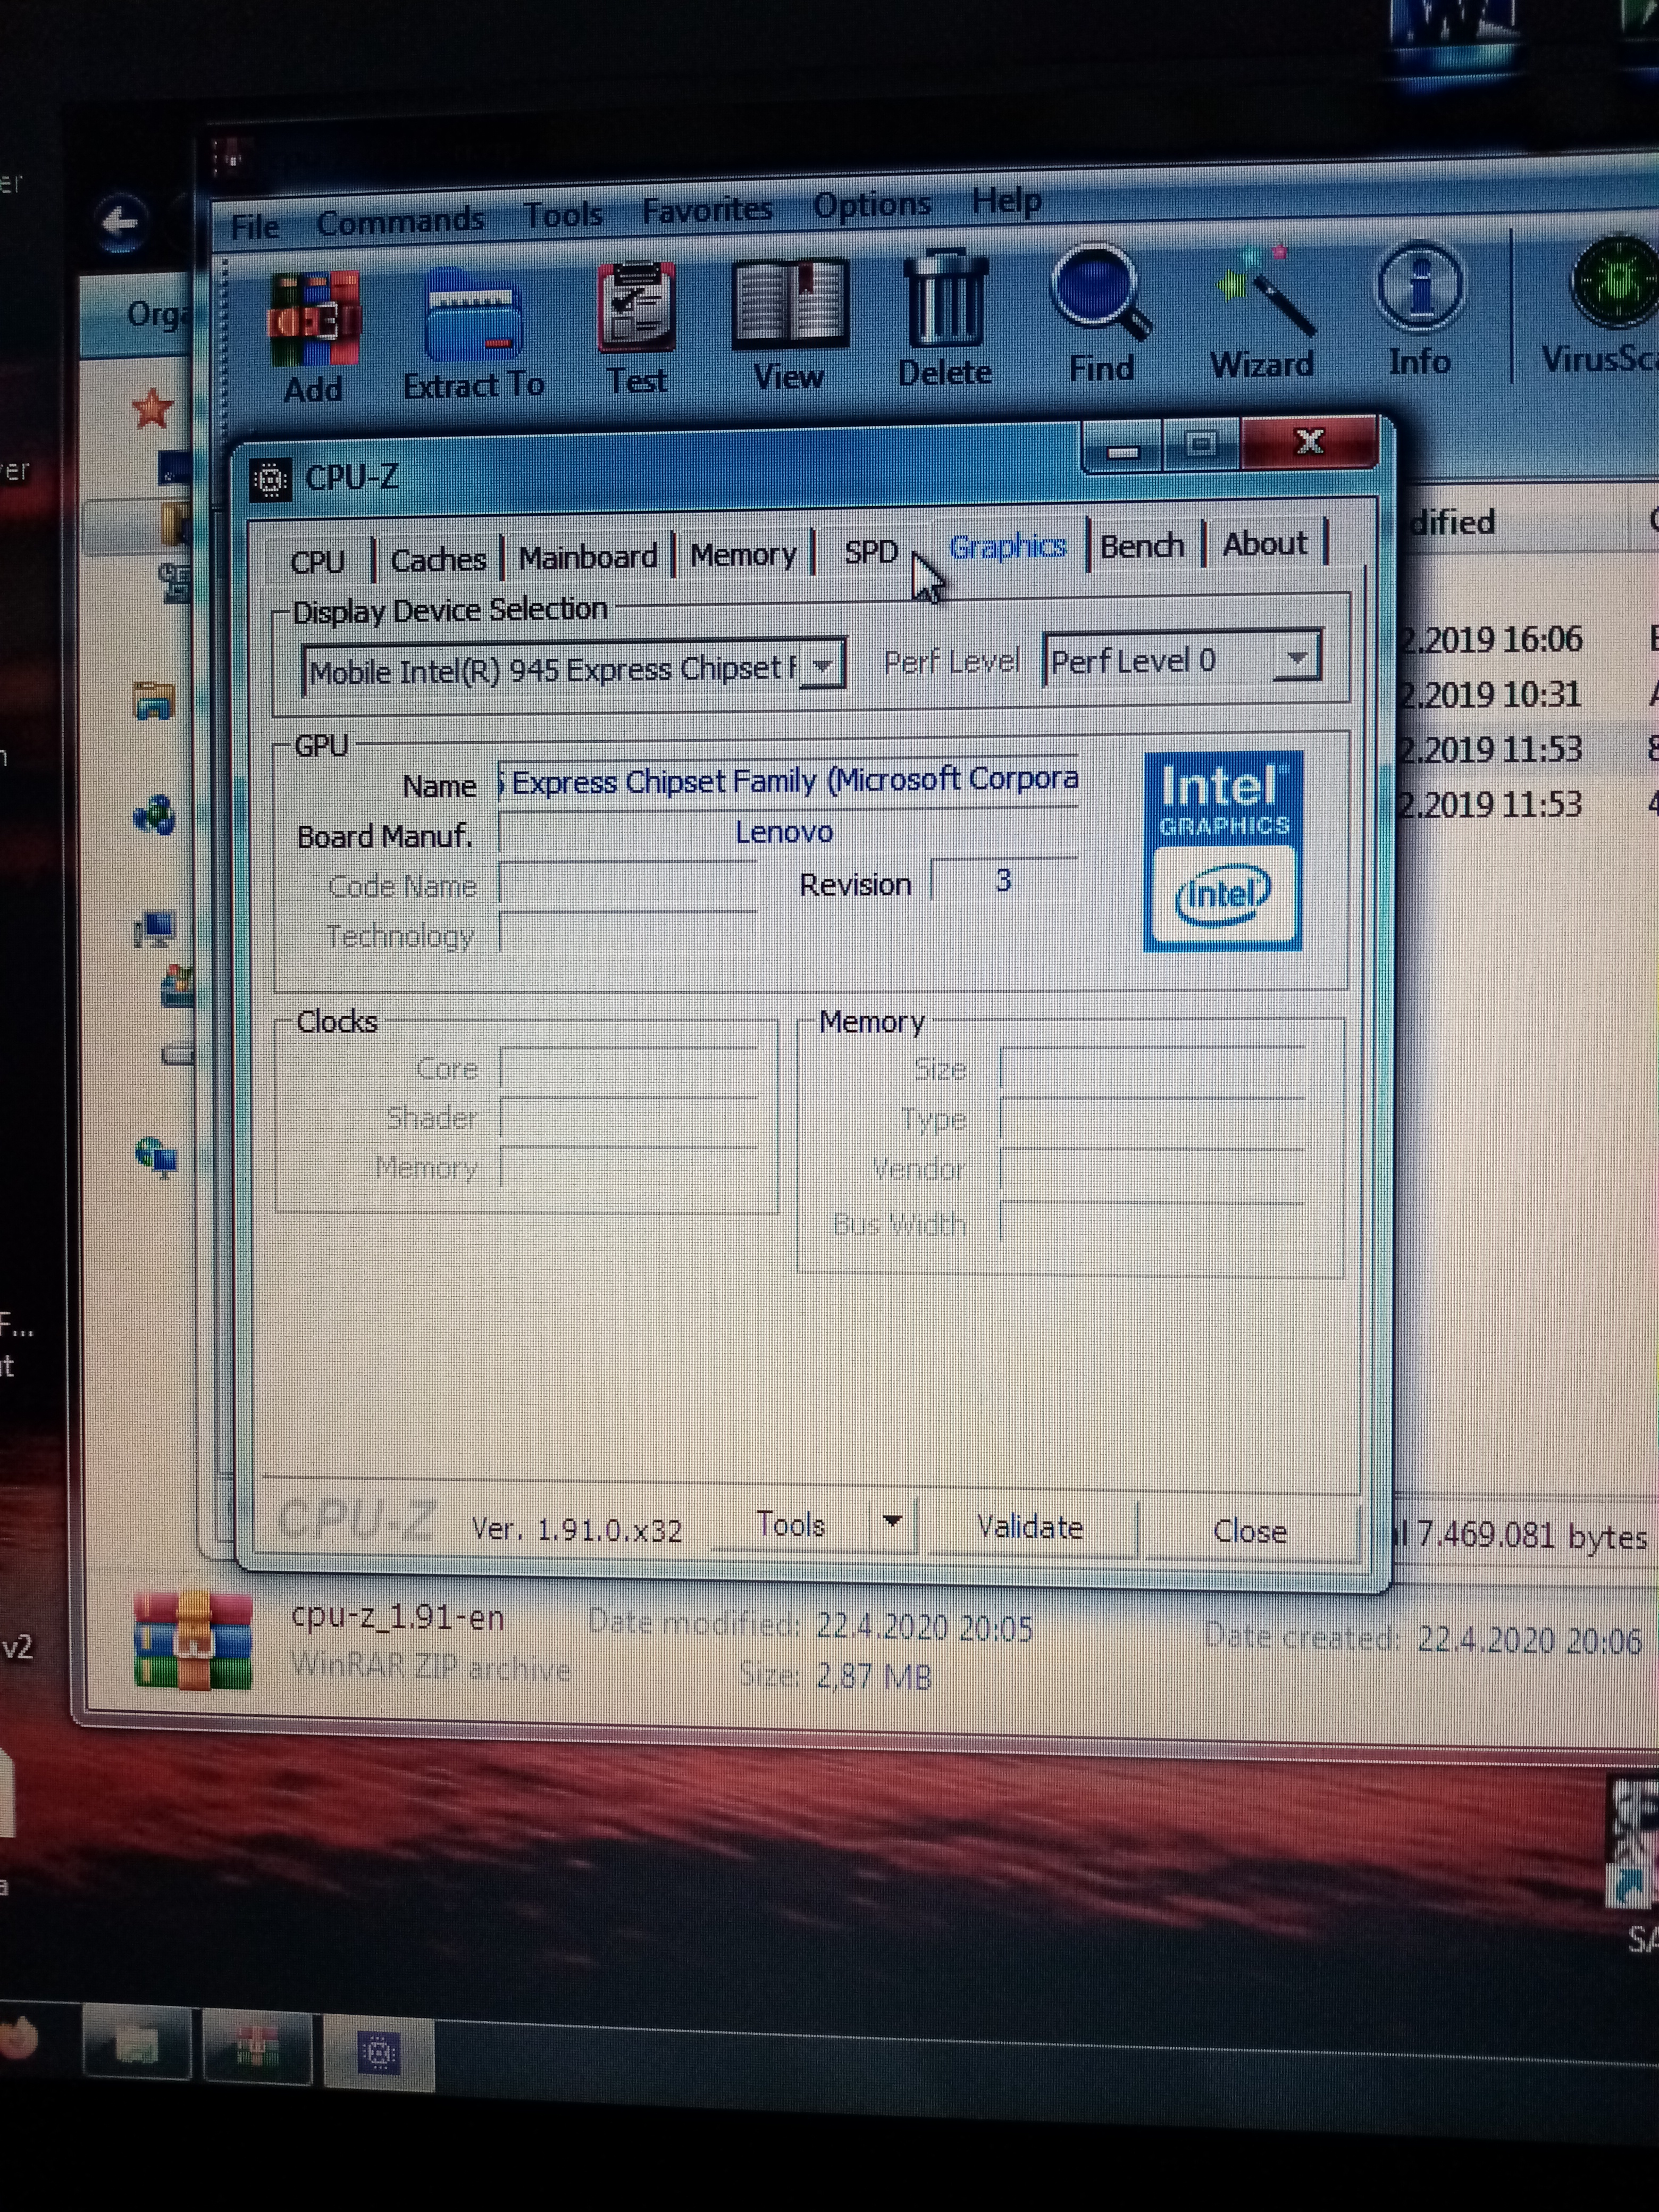Open WinRAR Commands menu

[x=400, y=221]
